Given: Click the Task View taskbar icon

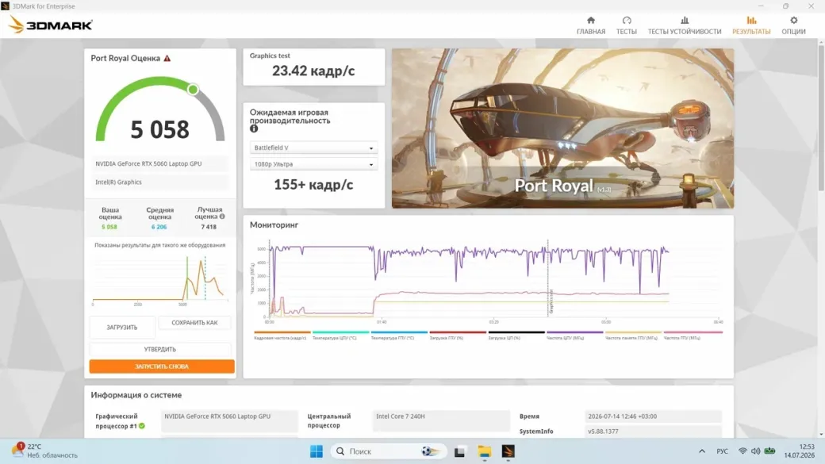Looking at the screenshot, I should tap(459, 451).
